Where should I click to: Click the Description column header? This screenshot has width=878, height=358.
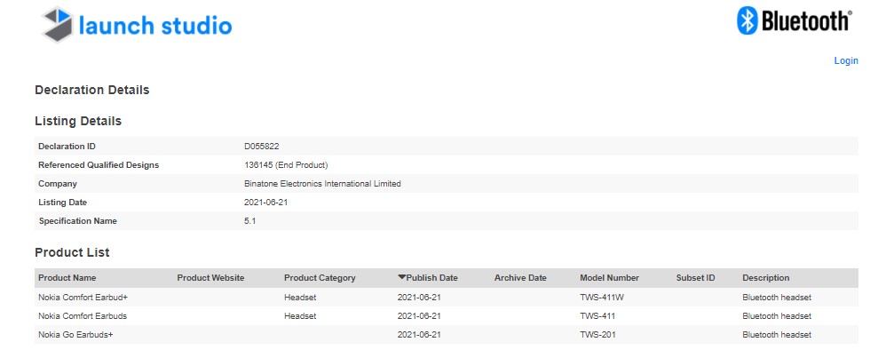(766, 278)
